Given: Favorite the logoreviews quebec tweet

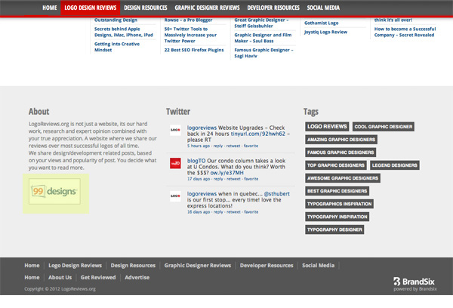Looking at the screenshot, I should coord(251,211).
